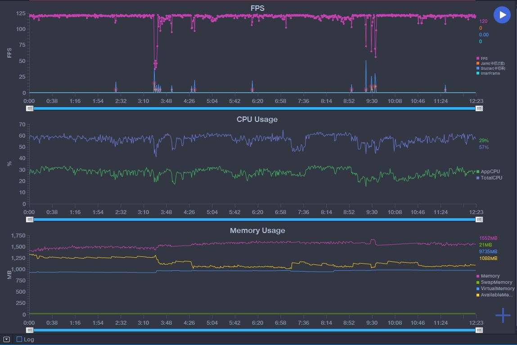Image resolution: width=517 pixels, height=345 pixels.
Task: Toggle the Jank series in FPS legend
Action: point(478,63)
